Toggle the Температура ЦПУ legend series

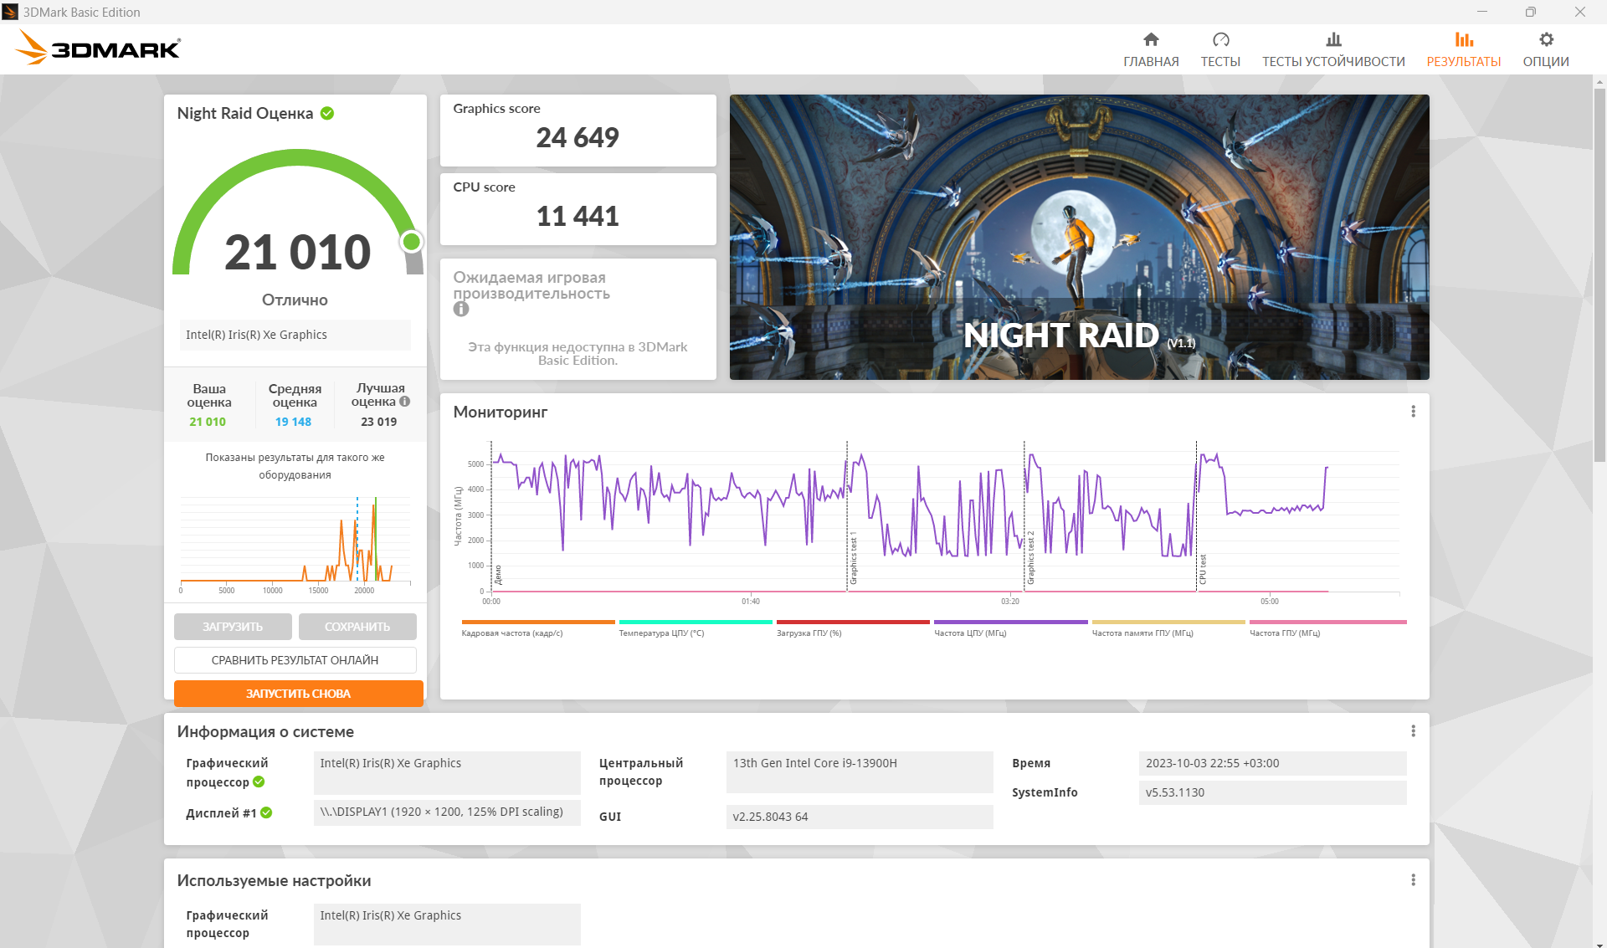pyautogui.click(x=696, y=628)
